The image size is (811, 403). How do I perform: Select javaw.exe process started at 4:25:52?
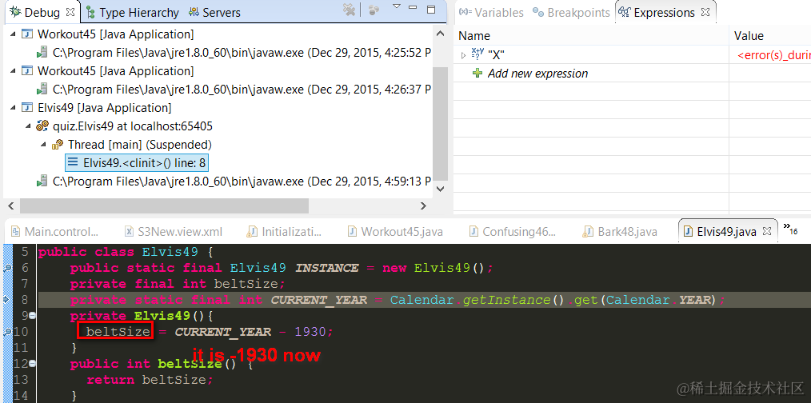(242, 53)
